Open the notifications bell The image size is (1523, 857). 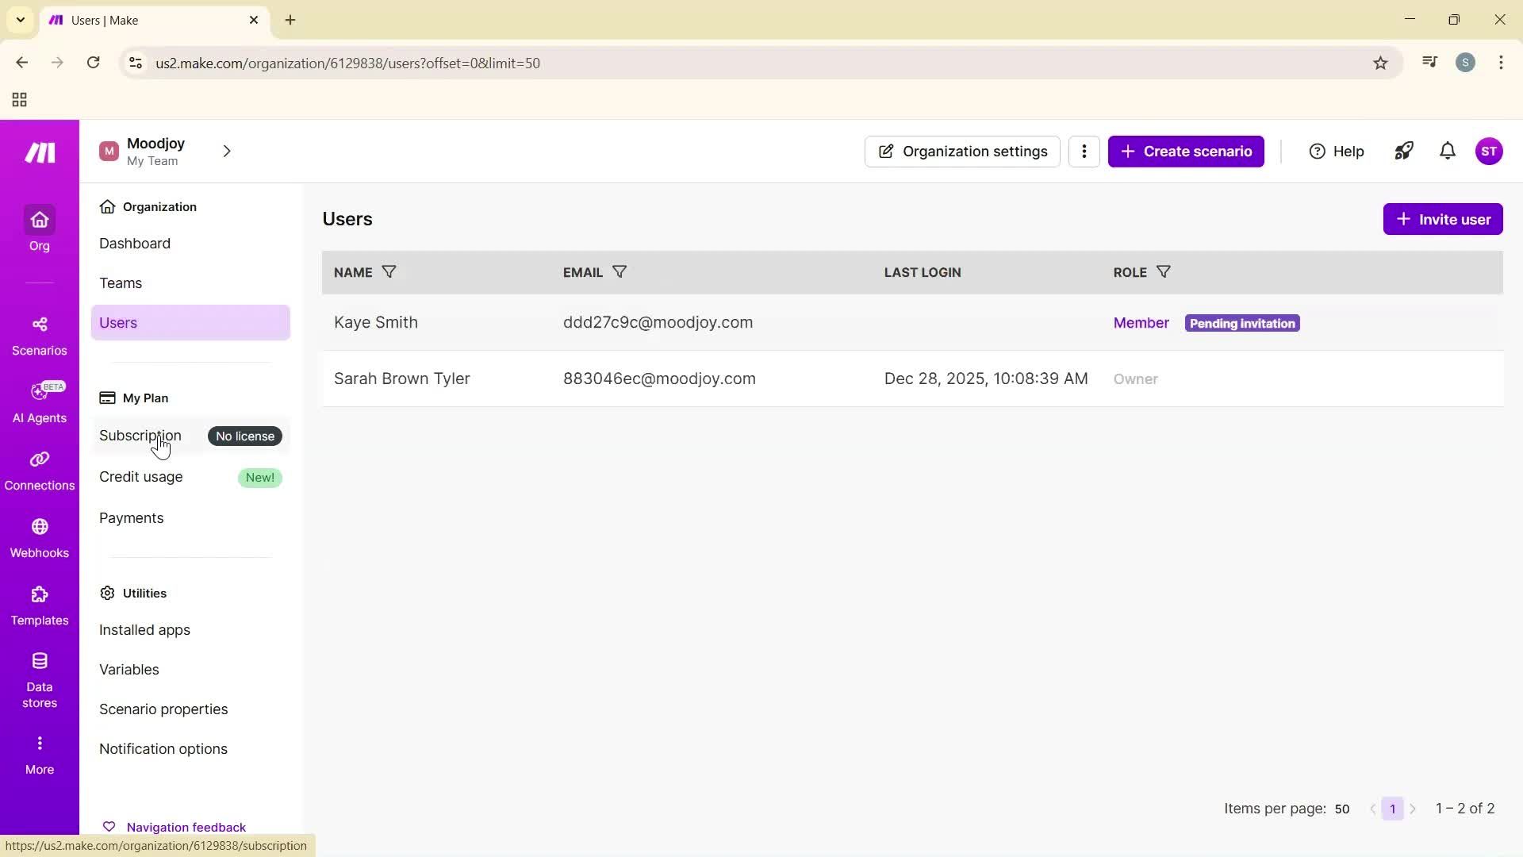click(1447, 151)
